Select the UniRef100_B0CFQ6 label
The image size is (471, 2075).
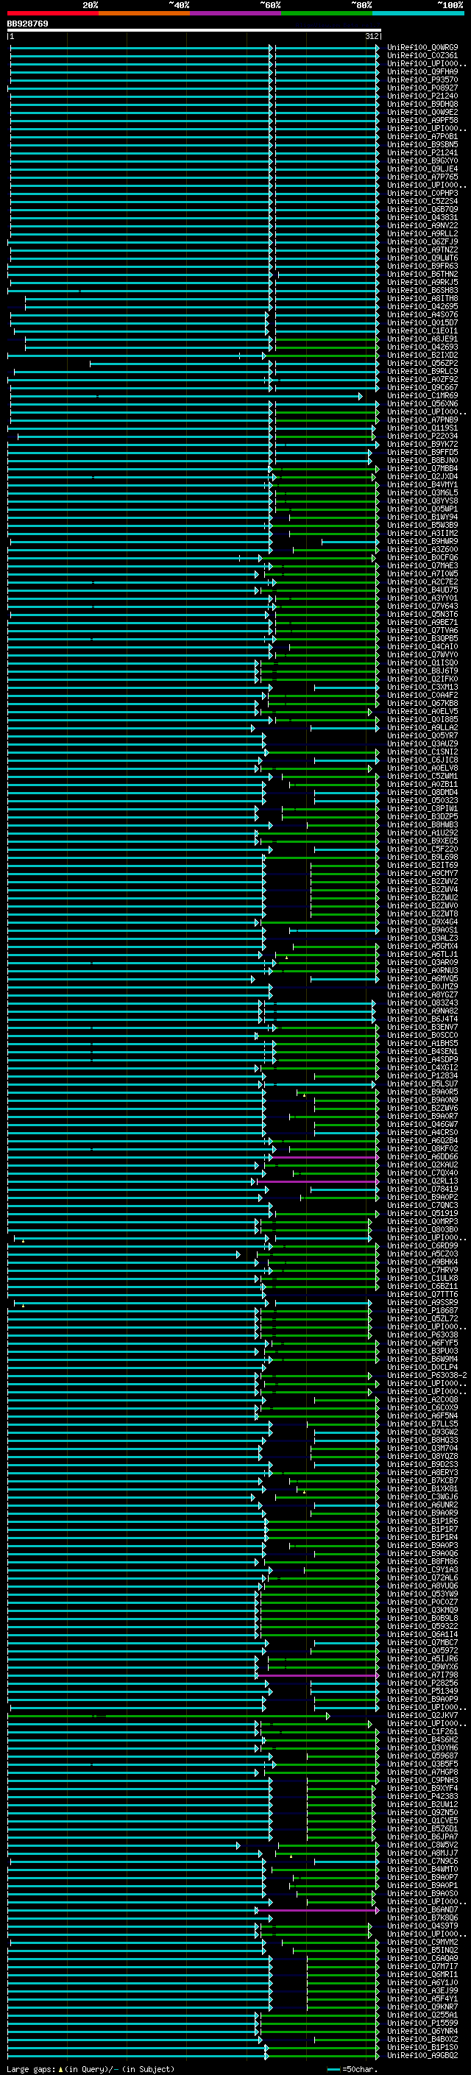coord(422,557)
